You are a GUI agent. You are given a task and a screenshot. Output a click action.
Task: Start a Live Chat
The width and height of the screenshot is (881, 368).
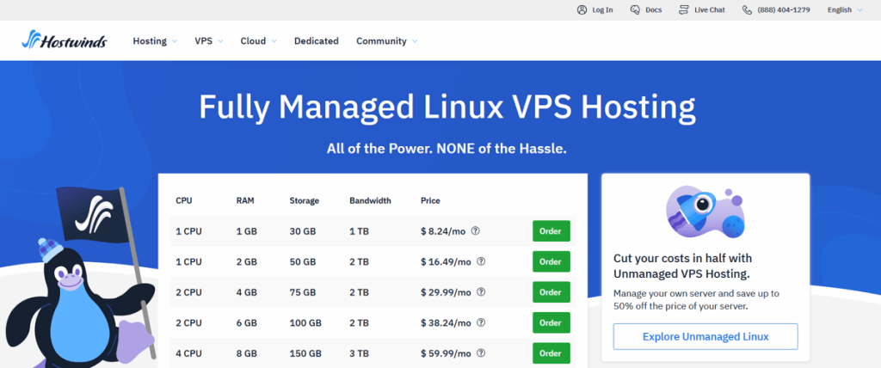tap(710, 10)
